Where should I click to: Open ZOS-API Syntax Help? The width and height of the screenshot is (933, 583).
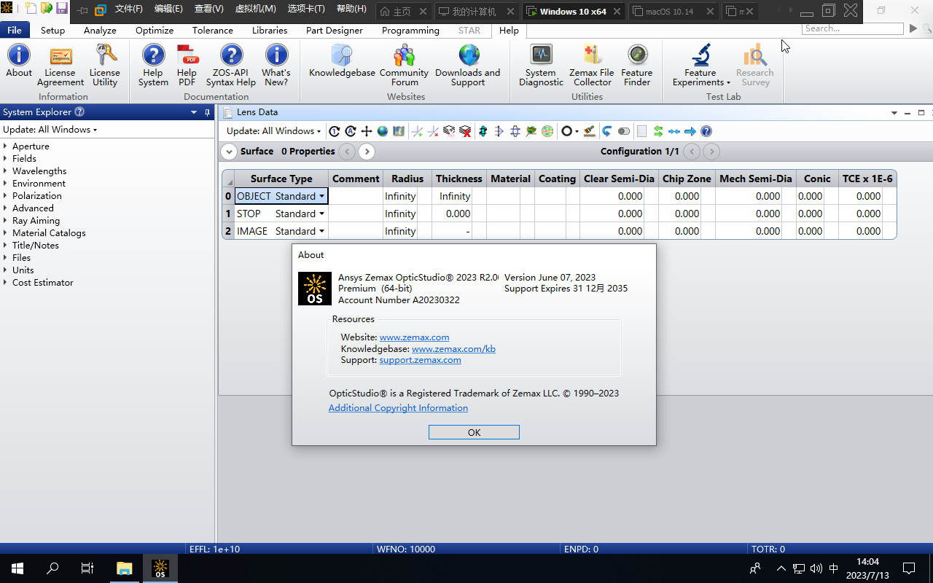pyautogui.click(x=231, y=66)
